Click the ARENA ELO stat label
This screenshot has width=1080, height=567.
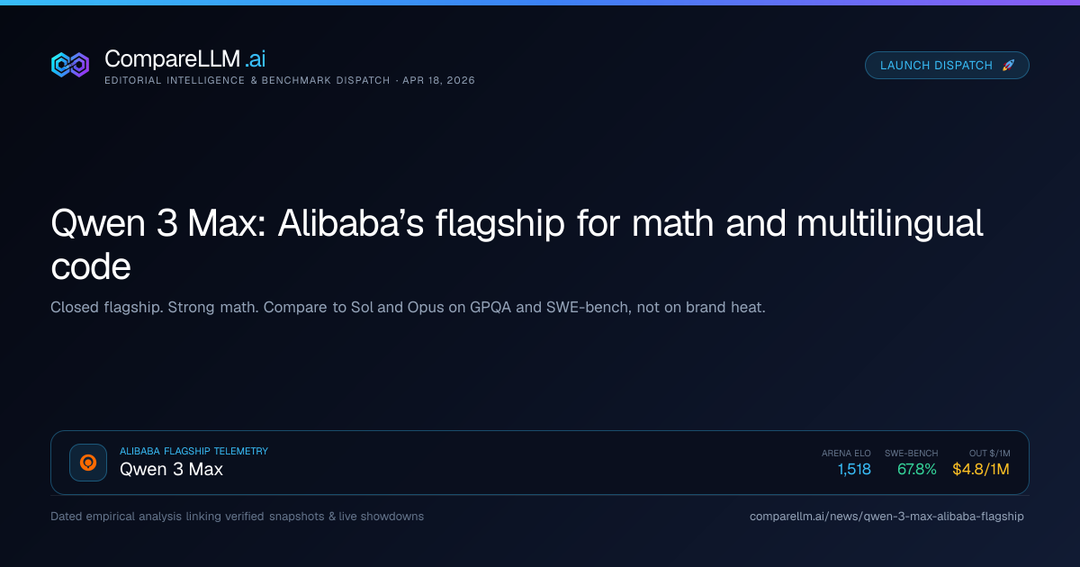click(x=846, y=454)
